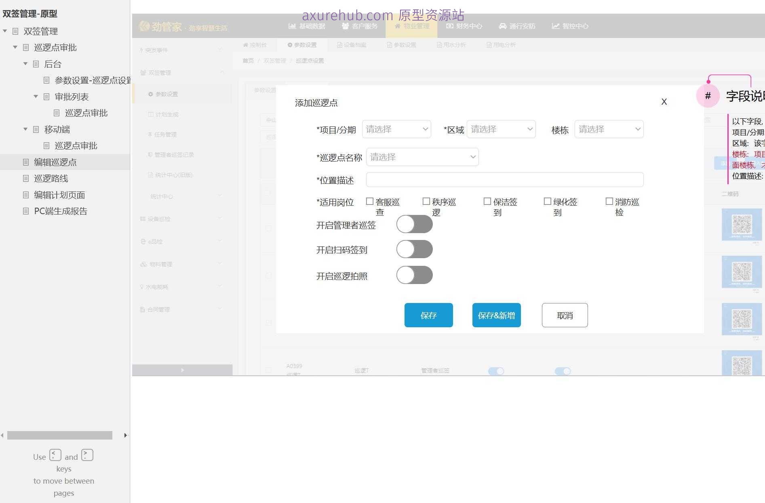Click the 位置描述 input field
Viewport: 765px width, 503px height.
(504, 179)
